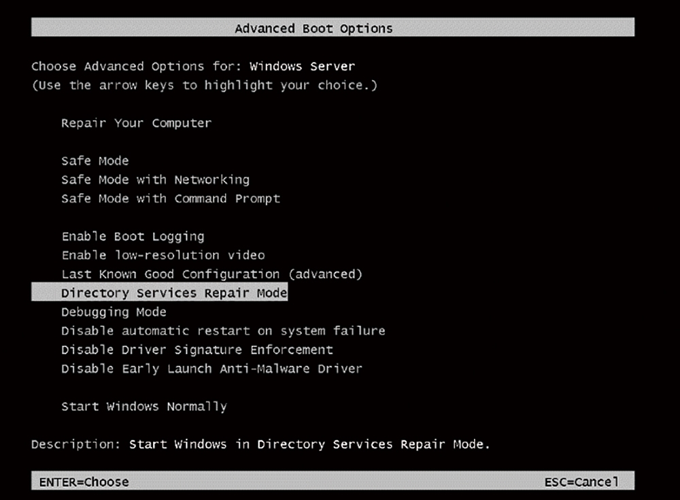Select Disable automatic restart on system failure

coord(223,331)
